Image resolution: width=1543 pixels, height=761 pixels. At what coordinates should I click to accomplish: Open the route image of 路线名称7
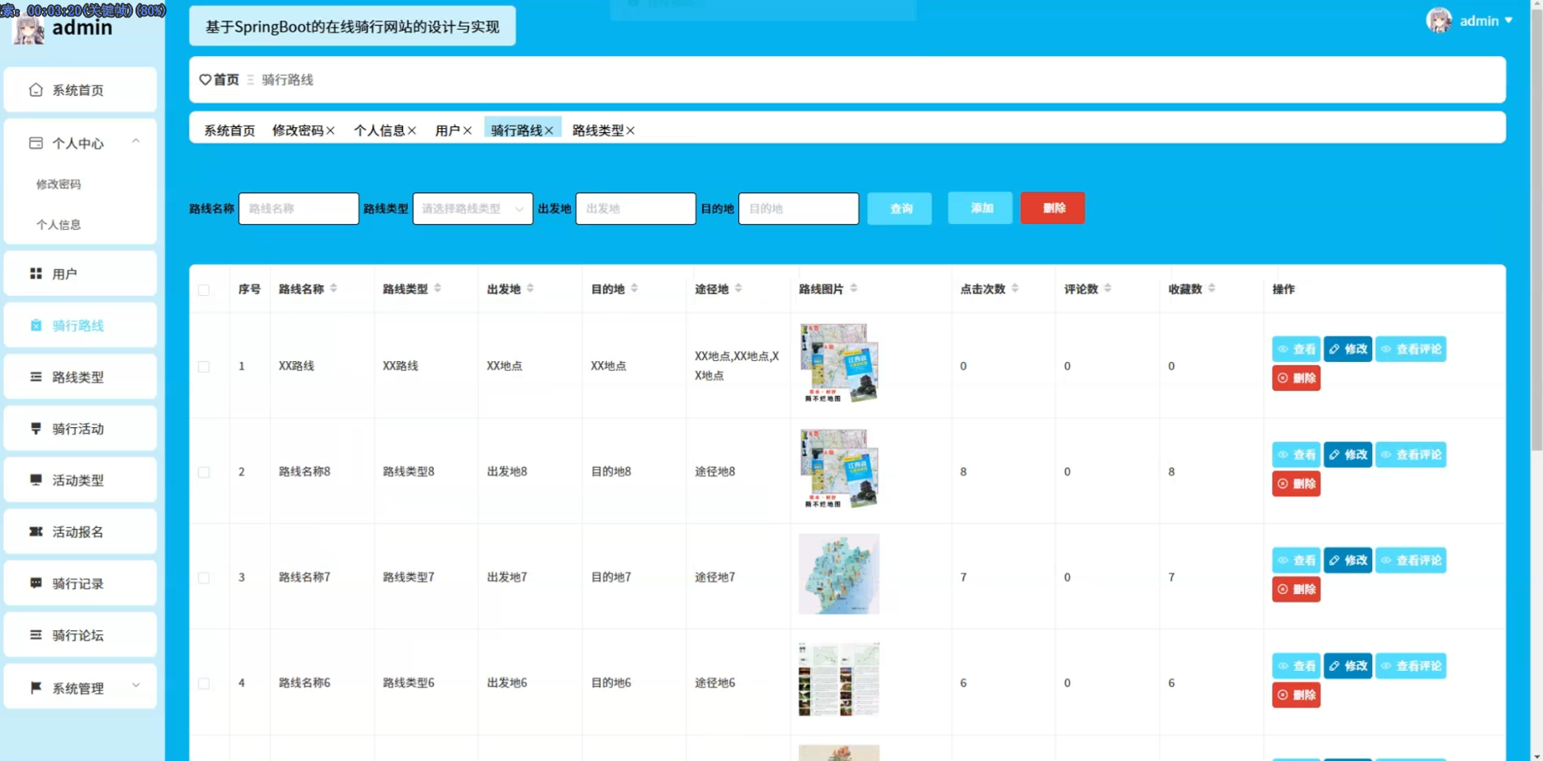click(839, 574)
